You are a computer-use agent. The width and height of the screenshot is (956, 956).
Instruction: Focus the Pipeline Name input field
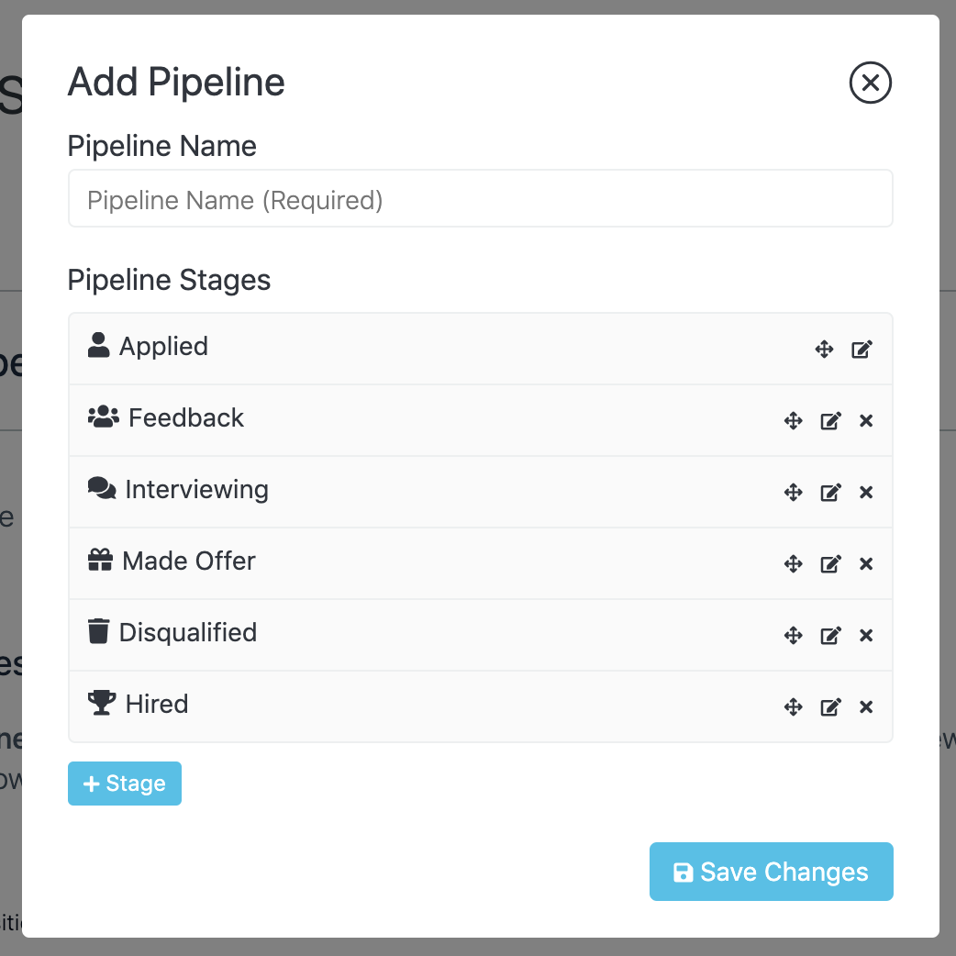(480, 199)
